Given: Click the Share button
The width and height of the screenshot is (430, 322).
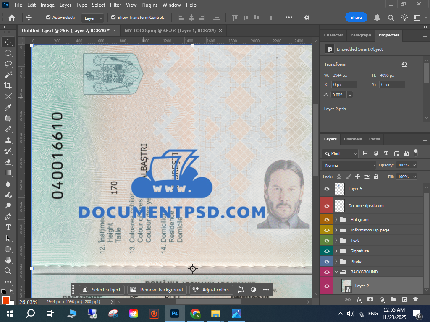Looking at the screenshot, I should [x=356, y=18].
